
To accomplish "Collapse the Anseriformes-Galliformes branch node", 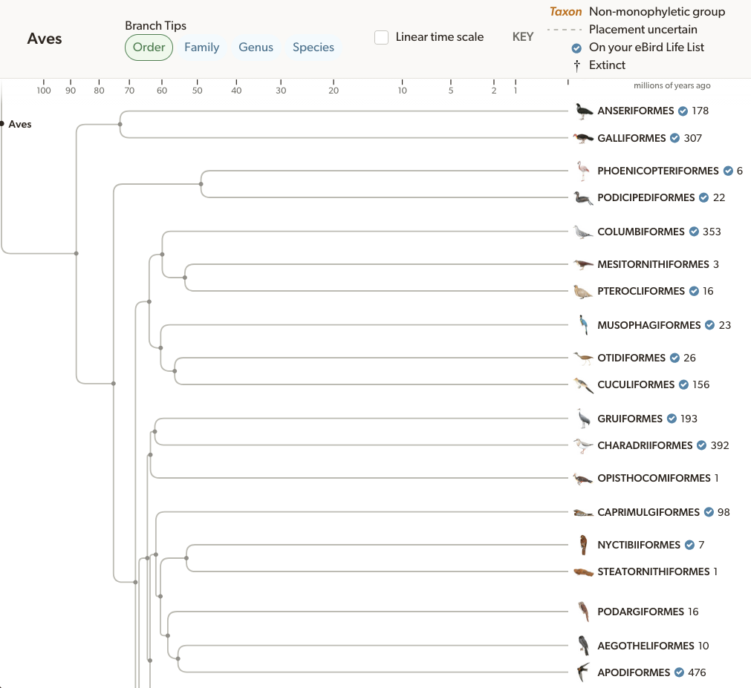I will (x=121, y=124).
